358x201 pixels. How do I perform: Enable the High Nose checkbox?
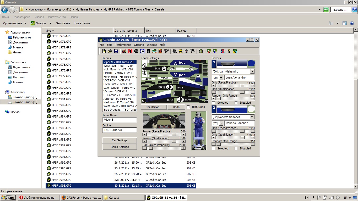[188, 107]
